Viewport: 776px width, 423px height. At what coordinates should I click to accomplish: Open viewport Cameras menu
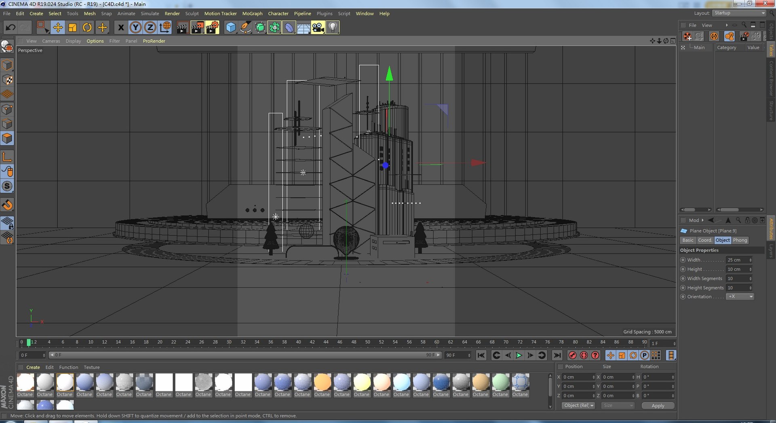coord(51,41)
